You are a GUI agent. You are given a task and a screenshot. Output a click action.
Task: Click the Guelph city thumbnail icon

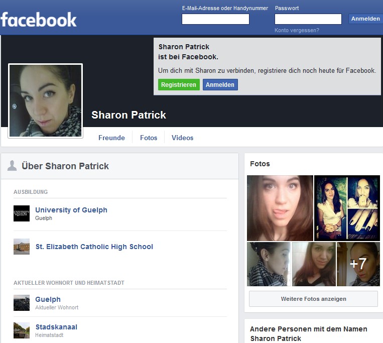pos(22,303)
